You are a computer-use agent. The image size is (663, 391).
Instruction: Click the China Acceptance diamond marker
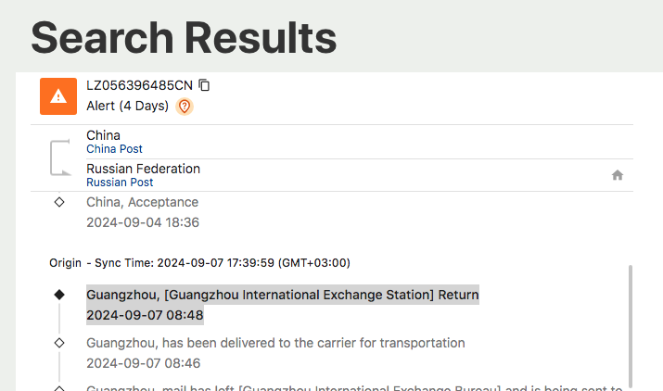[x=59, y=202]
